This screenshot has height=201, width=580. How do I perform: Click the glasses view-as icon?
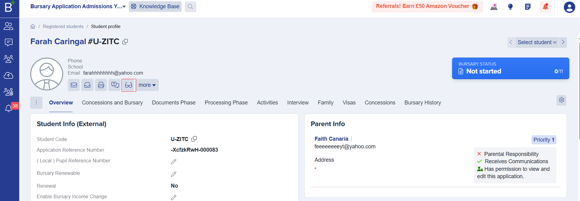point(129,85)
